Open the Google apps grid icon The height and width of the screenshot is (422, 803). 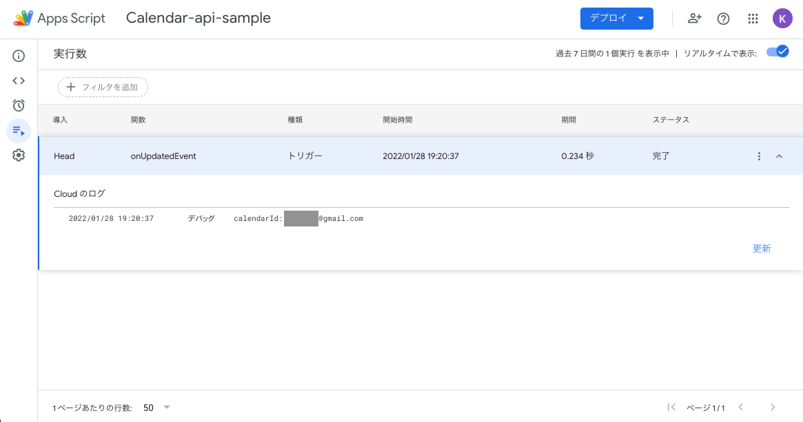(753, 19)
